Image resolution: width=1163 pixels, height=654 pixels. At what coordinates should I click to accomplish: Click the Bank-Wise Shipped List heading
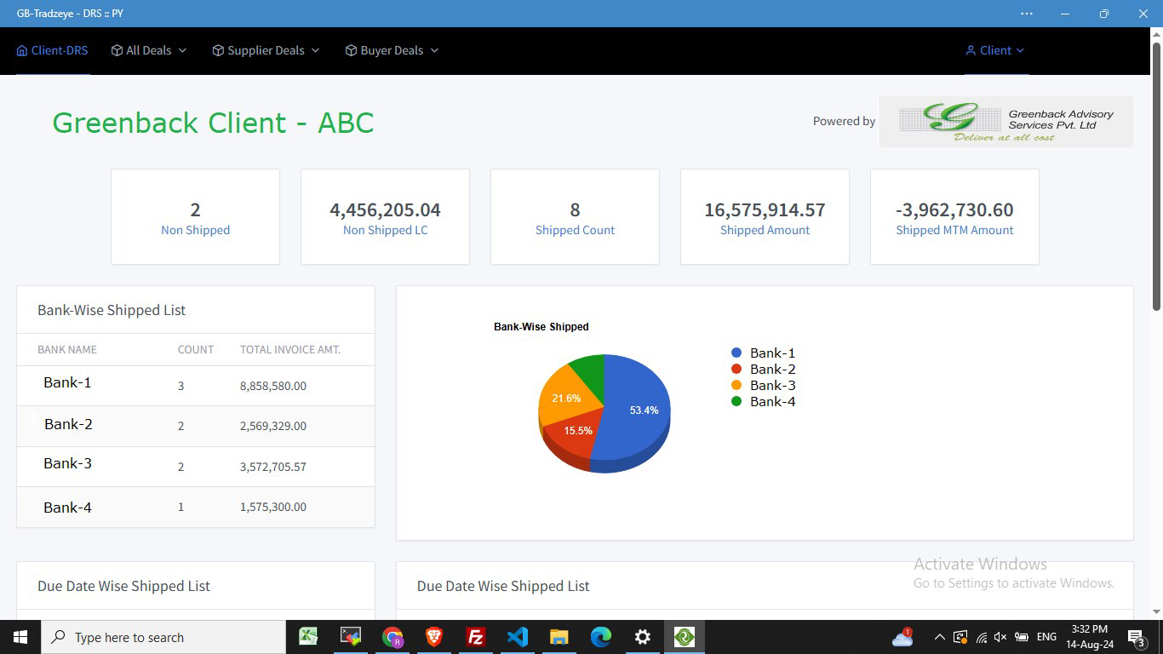tap(112, 310)
